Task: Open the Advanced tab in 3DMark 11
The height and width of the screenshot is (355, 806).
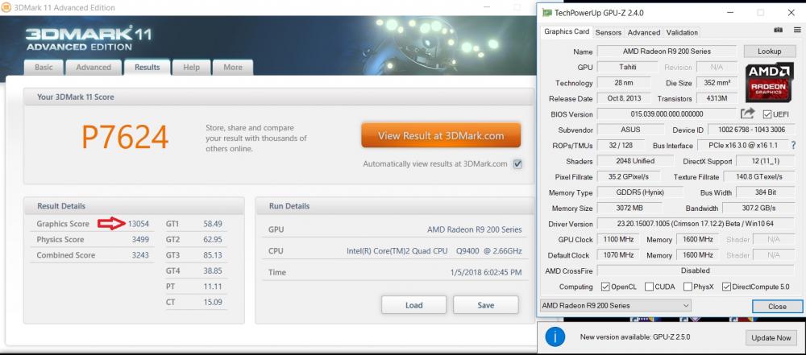Action: 93,68
